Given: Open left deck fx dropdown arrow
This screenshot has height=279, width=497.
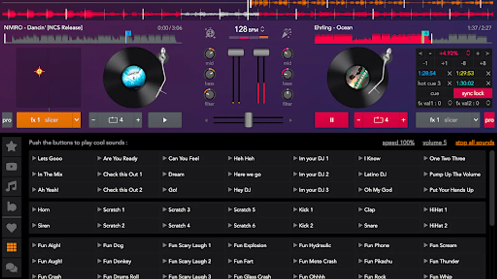Looking at the screenshot, I should point(76,120).
